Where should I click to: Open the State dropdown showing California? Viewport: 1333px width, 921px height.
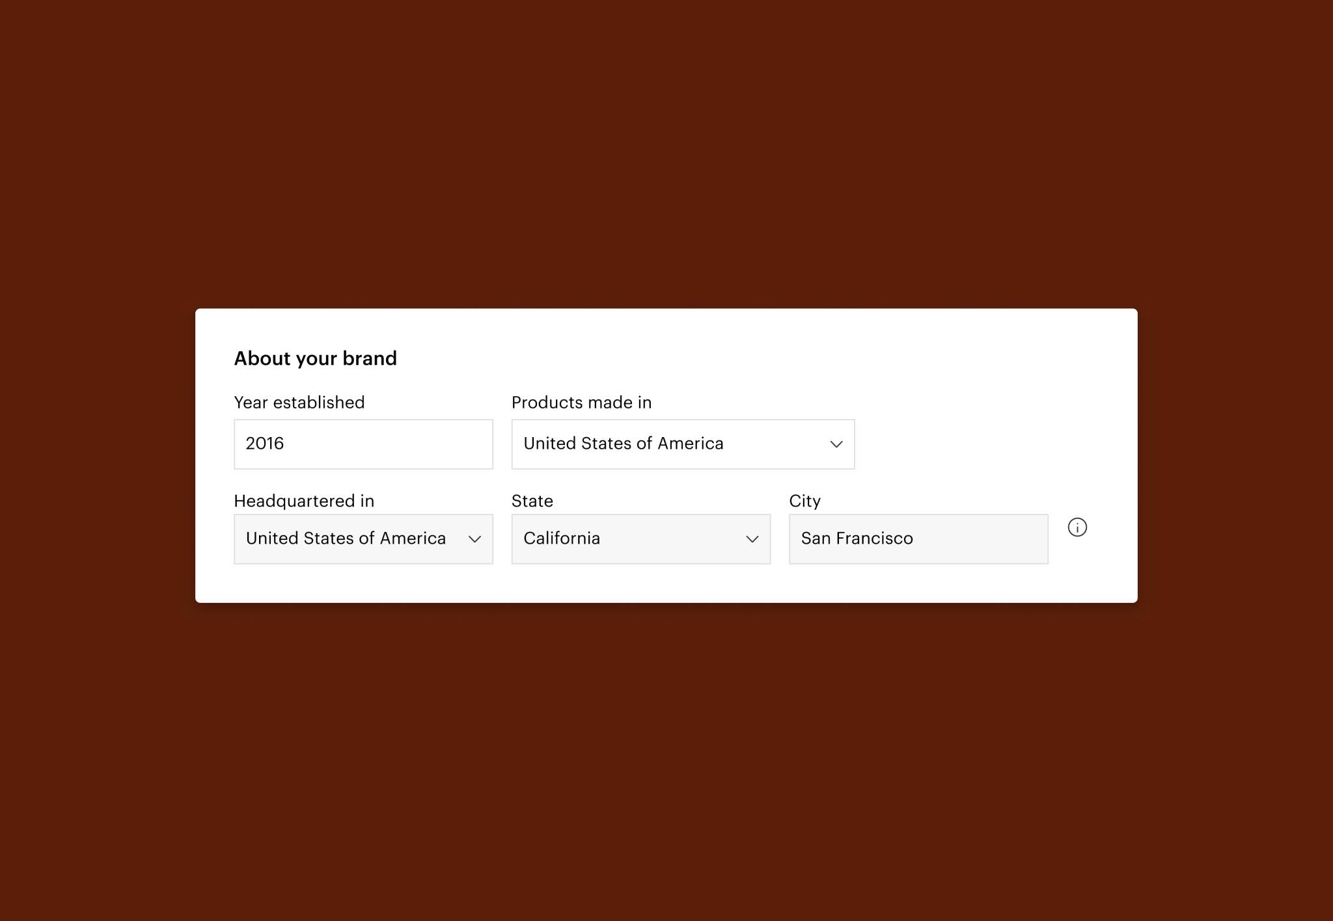coord(640,539)
